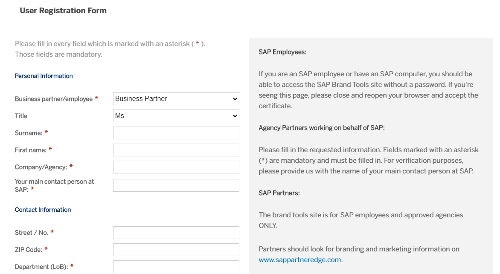500x274 pixels.
Task: Open the Business partner/employee dropdown
Action: (x=176, y=99)
